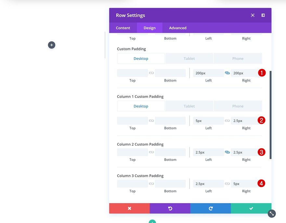The height and width of the screenshot is (223, 286).
Task: Open page settings via the wrench icon
Action: pos(271,214)
